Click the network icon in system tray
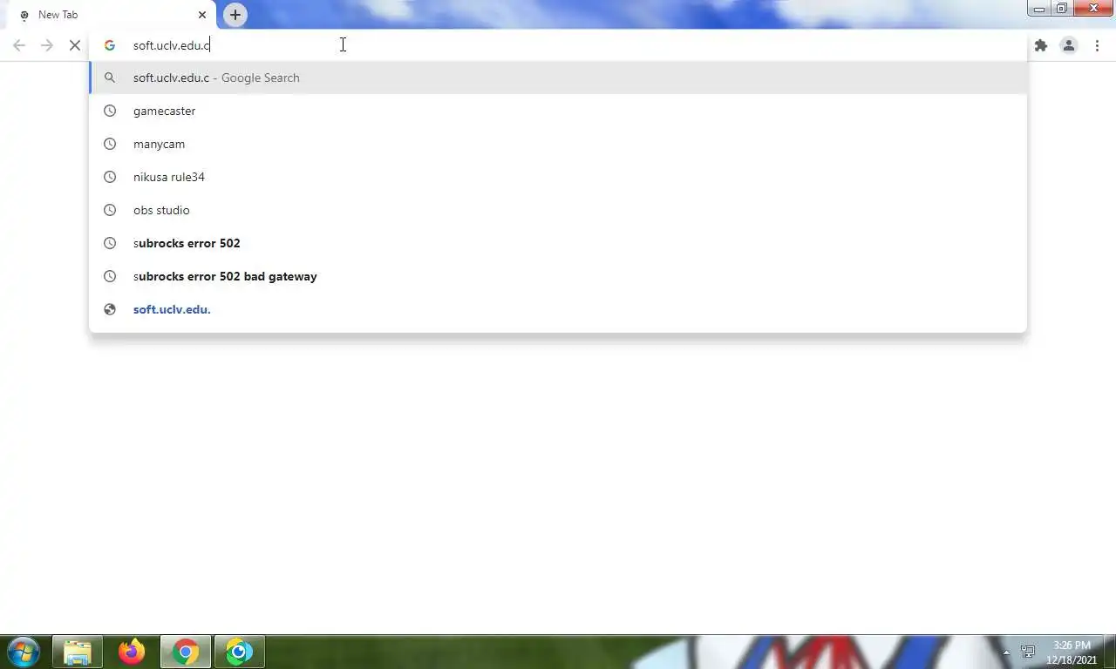This screenshot has height=669, width=1116. (x=1029, y=652)
